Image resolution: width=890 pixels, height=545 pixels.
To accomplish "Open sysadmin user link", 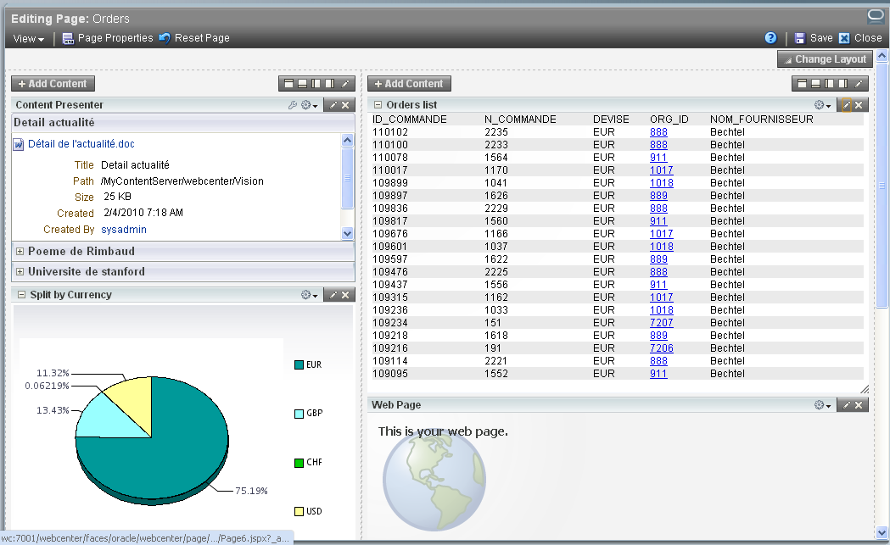I will coord(124,230).
